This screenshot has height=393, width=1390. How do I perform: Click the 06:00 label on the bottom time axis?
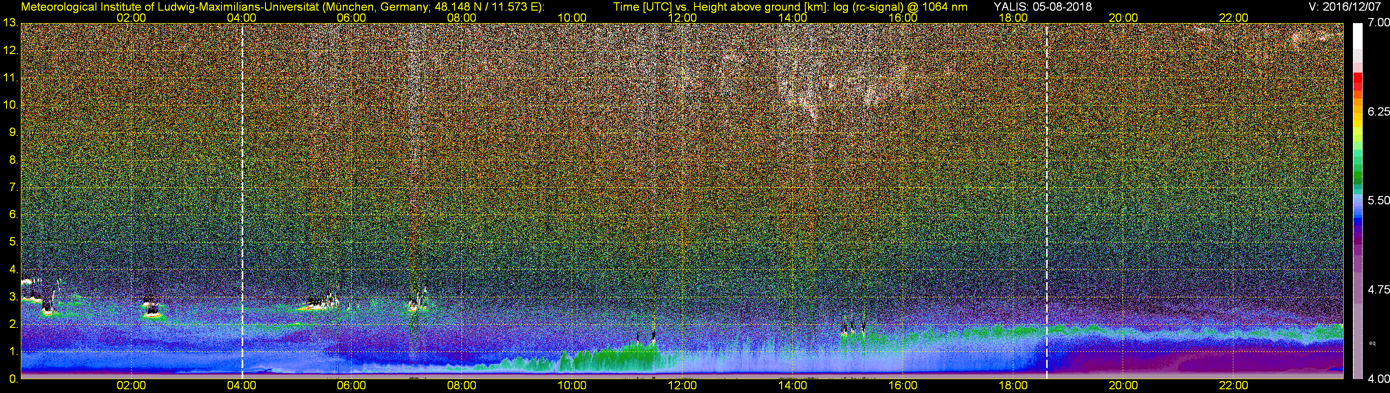[x=351, y=386]
